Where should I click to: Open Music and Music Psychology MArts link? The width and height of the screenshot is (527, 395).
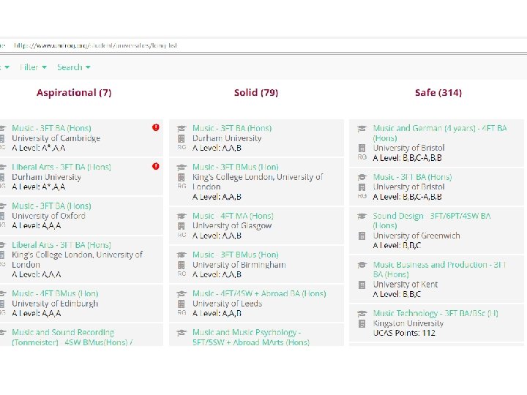tap(251, 337)
